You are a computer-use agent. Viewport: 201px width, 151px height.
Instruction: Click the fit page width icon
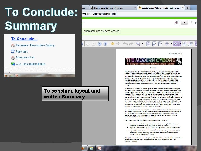point(160,44)
